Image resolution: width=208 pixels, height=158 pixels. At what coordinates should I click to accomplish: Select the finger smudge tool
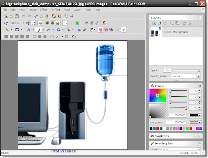click(79, 29)
